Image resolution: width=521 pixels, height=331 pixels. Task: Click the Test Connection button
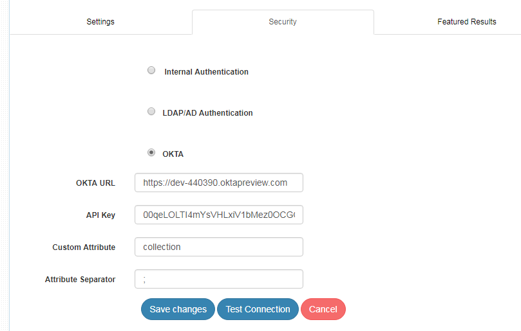pyautogui.click(x=258, y=309)
